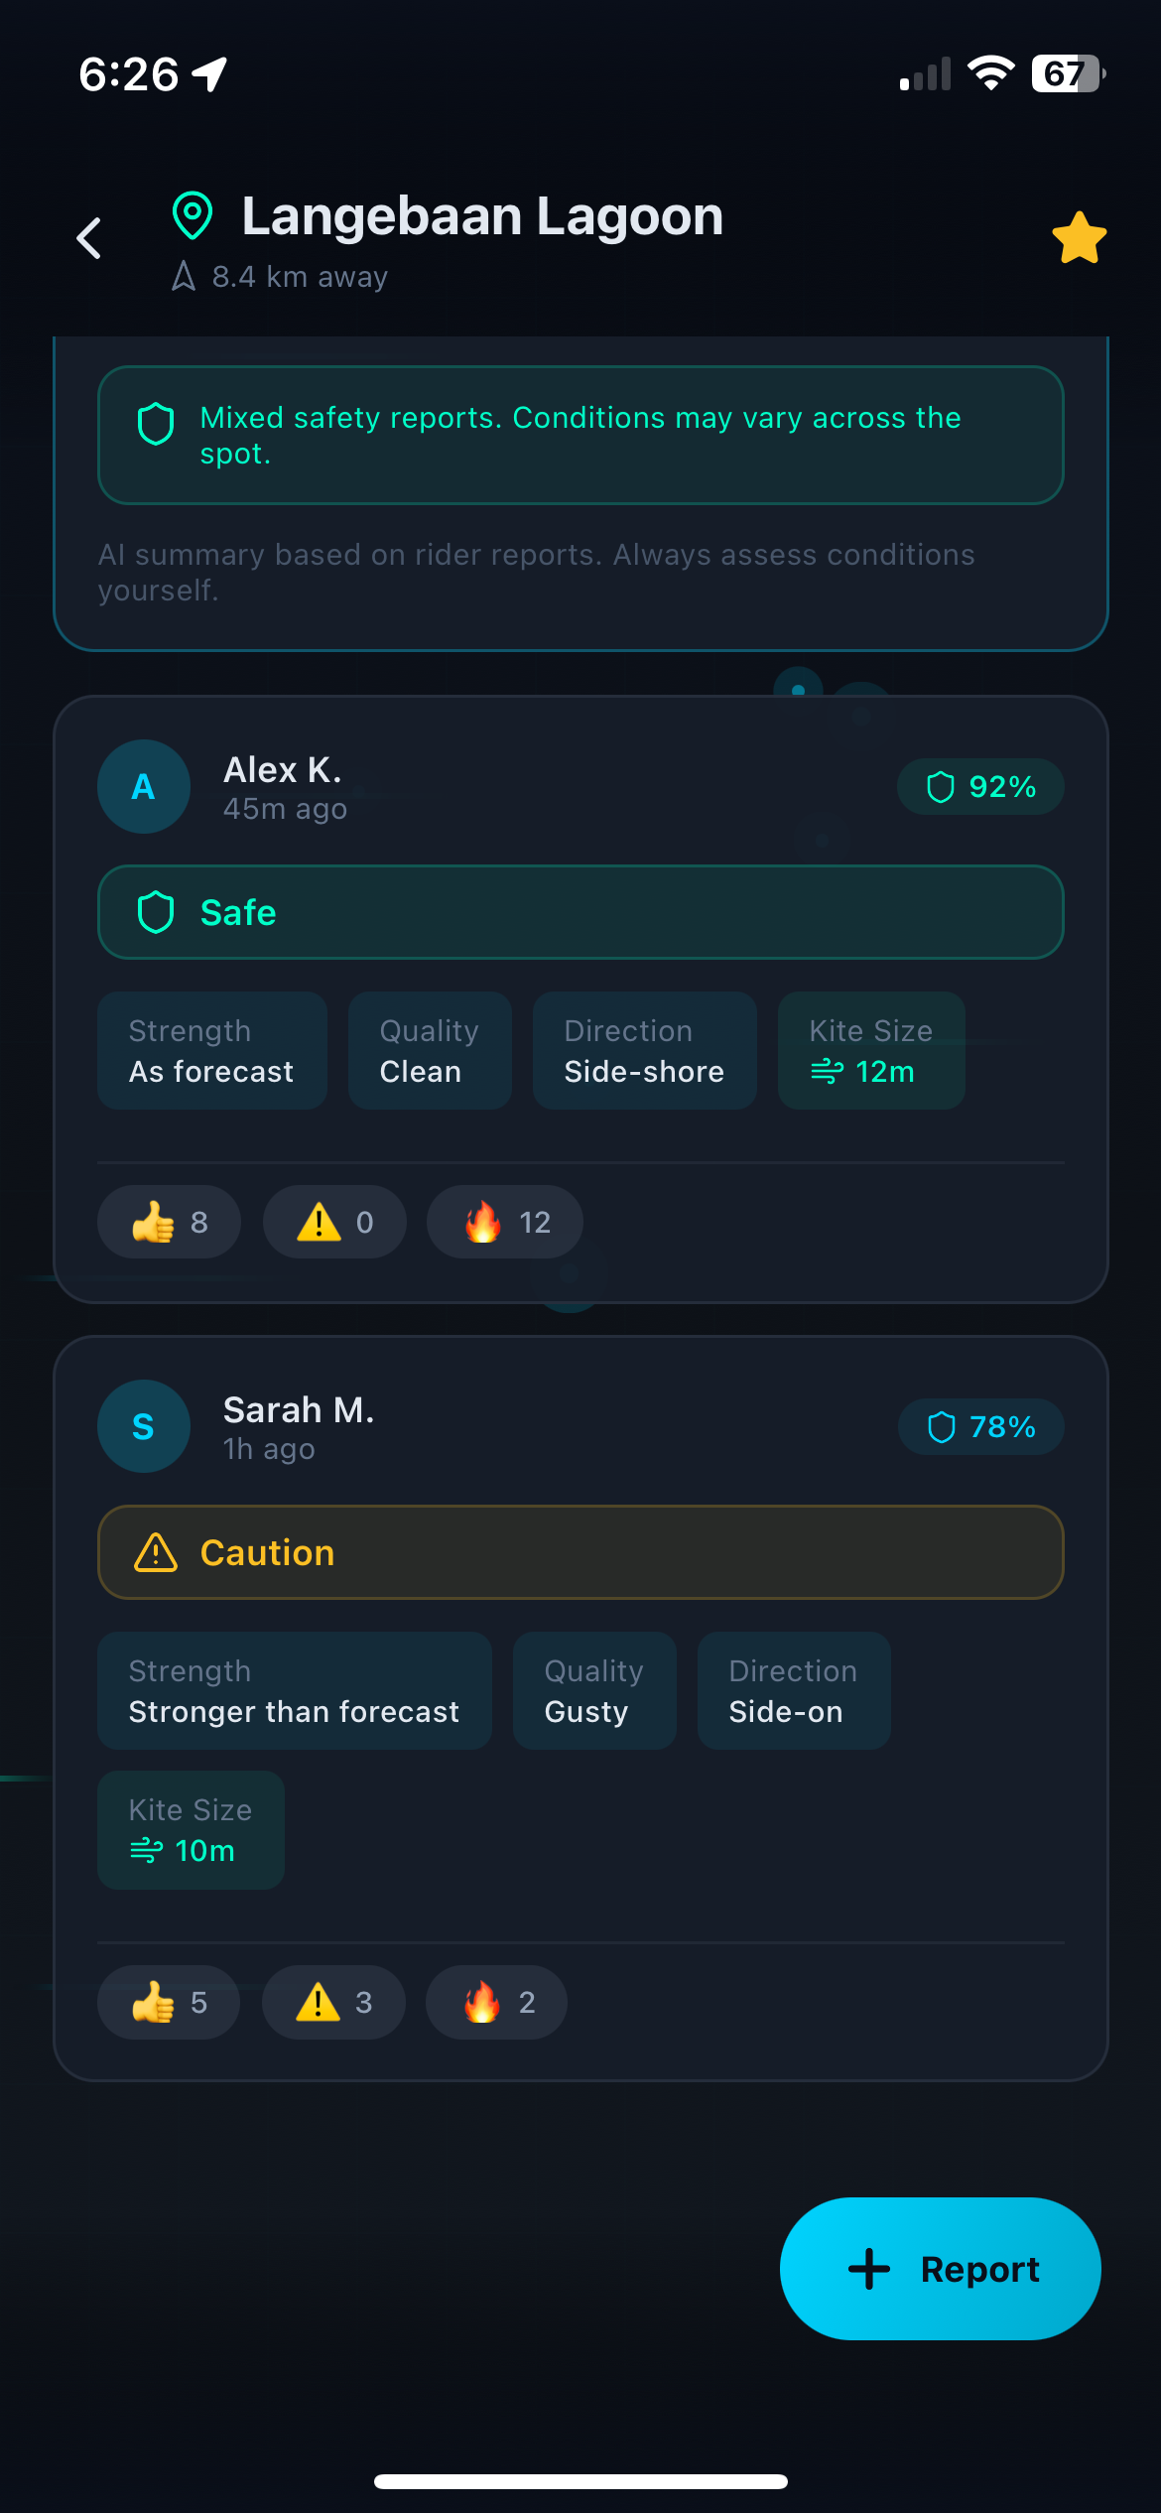
Task: Tap the 'Stronger than forecast' strength chip
Action: pos(294,1690)
